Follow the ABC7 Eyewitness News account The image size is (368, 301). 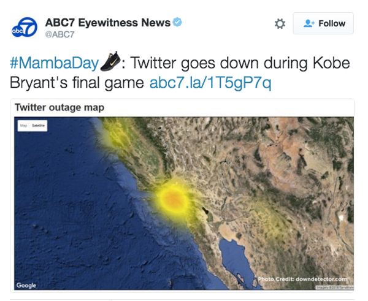[323, 23]
